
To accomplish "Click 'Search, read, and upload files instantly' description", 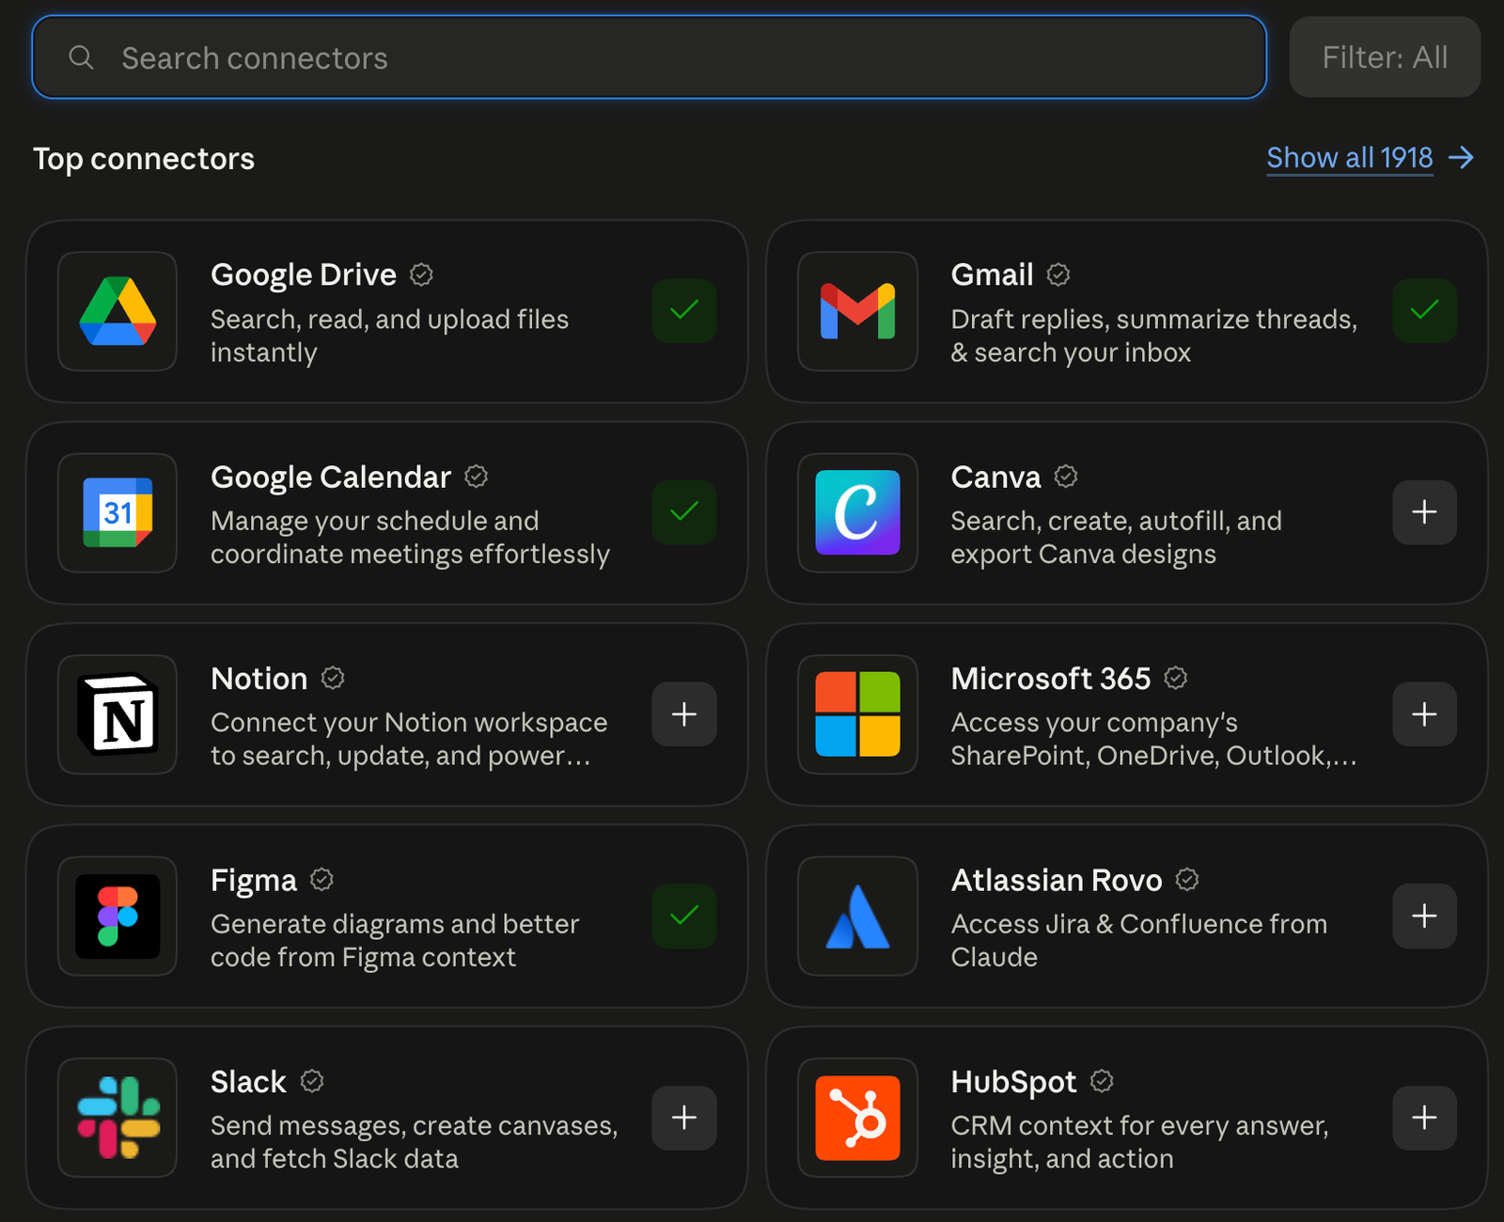I will [389, 336].
